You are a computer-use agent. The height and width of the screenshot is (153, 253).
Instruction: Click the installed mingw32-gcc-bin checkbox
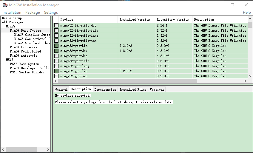pos(56,46)
